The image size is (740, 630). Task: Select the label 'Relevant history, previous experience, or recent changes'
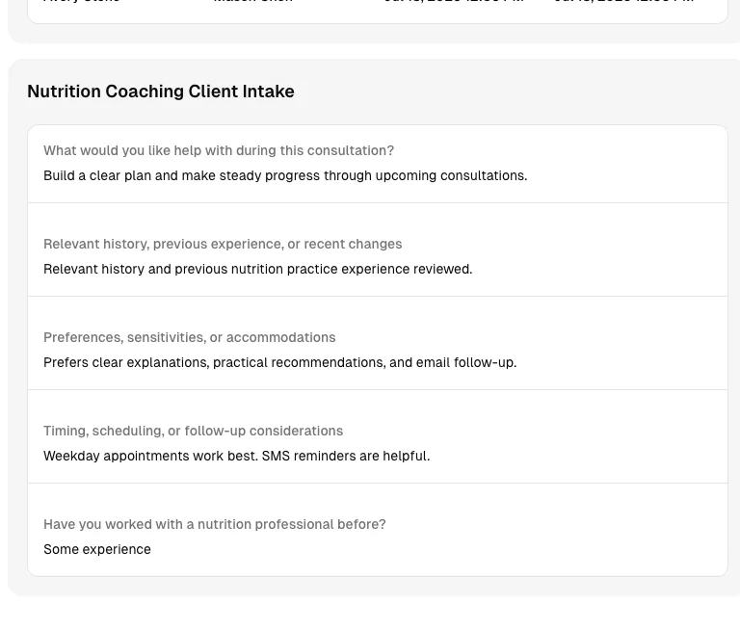tap(223, 244)
